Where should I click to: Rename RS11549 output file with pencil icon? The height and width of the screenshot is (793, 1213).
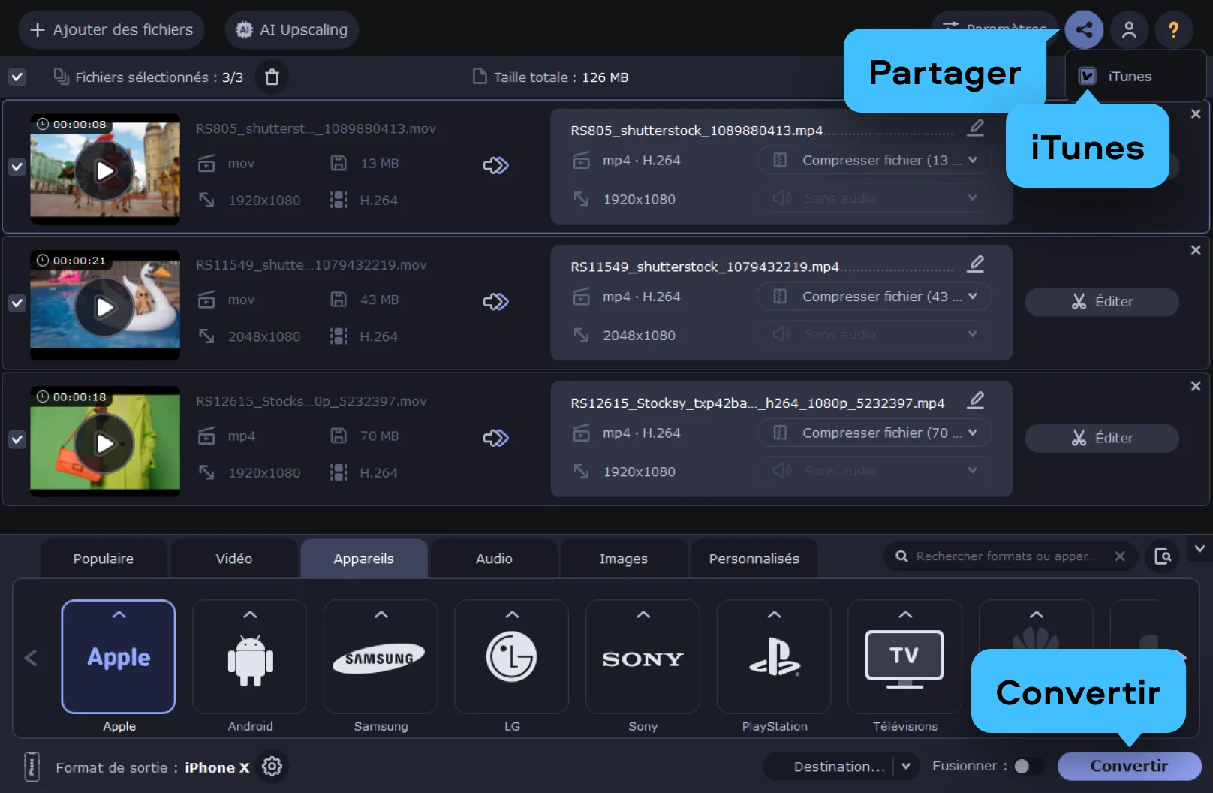pos(975,264)
